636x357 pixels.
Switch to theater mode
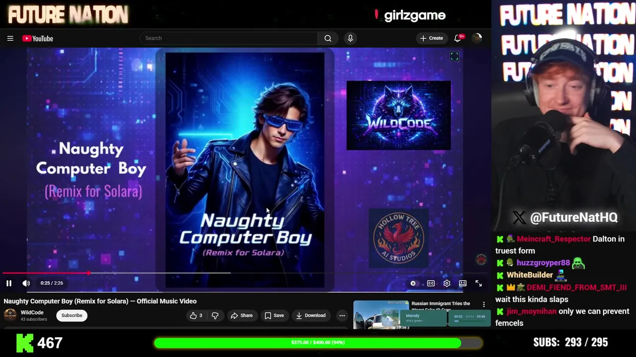pos(463,283)
